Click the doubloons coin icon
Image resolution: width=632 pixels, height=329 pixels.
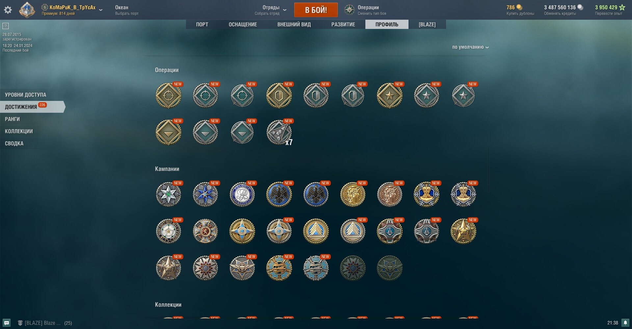519,7
